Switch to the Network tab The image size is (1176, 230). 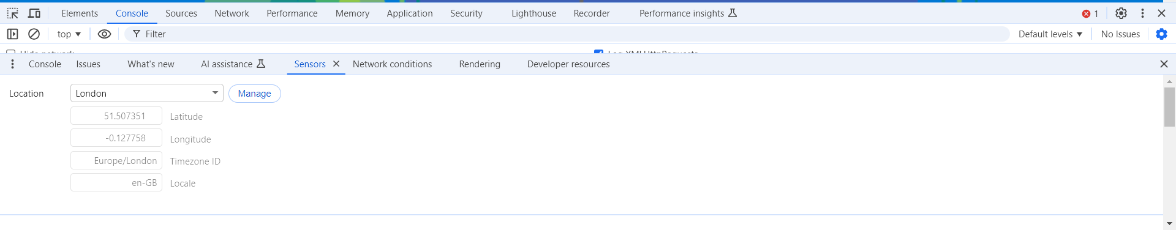[232, 13]
